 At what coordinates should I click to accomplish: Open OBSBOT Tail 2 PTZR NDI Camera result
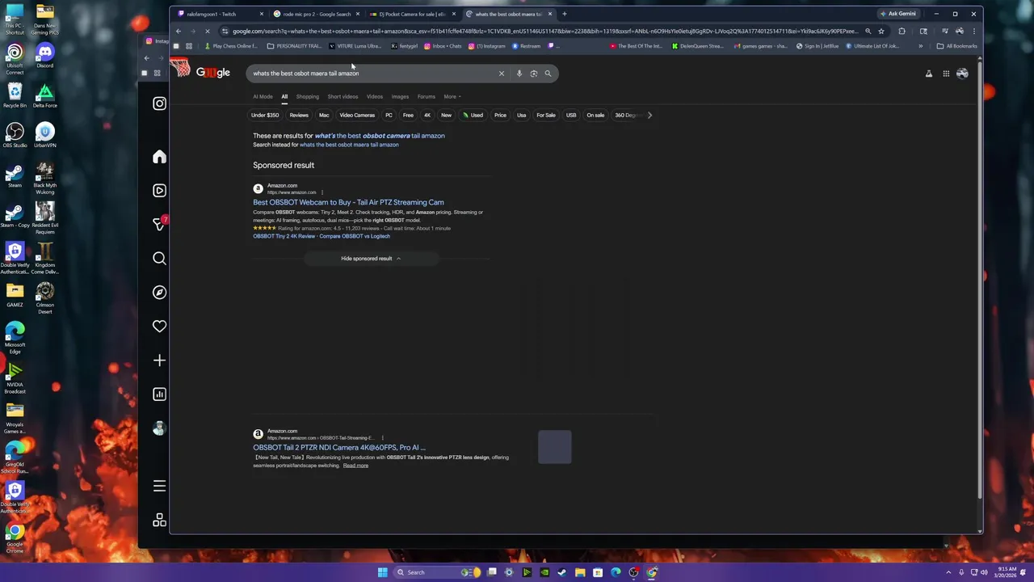coord(339,448)
